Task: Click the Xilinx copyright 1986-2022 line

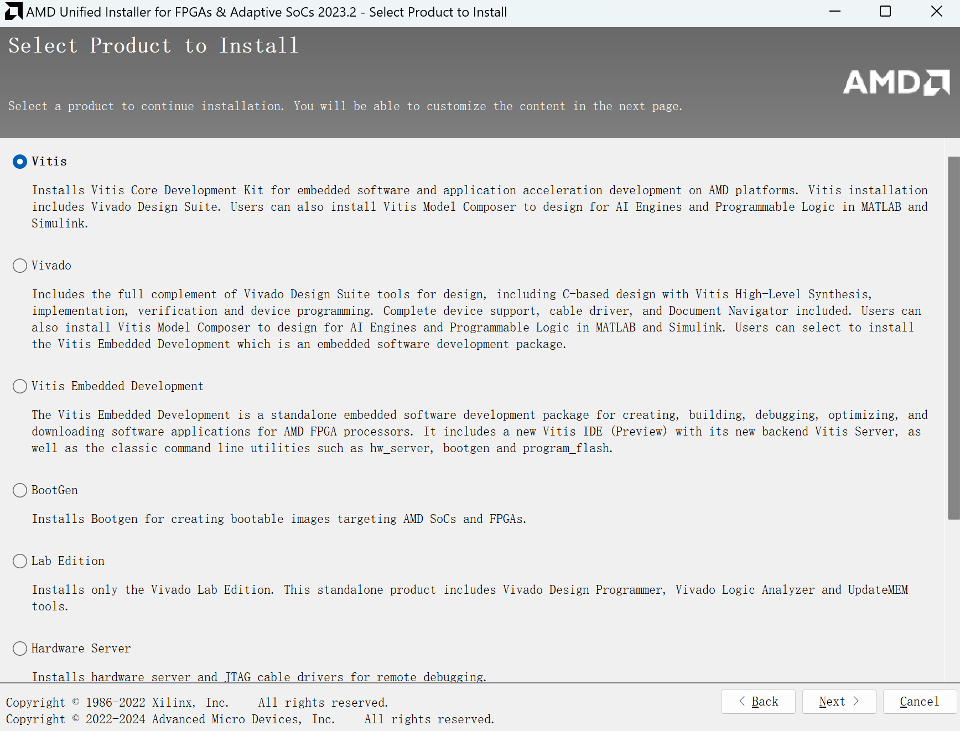Action: click(197, 703)
